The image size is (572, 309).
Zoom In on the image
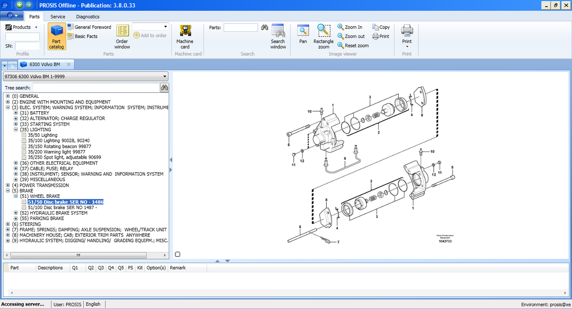click(350, 27)
